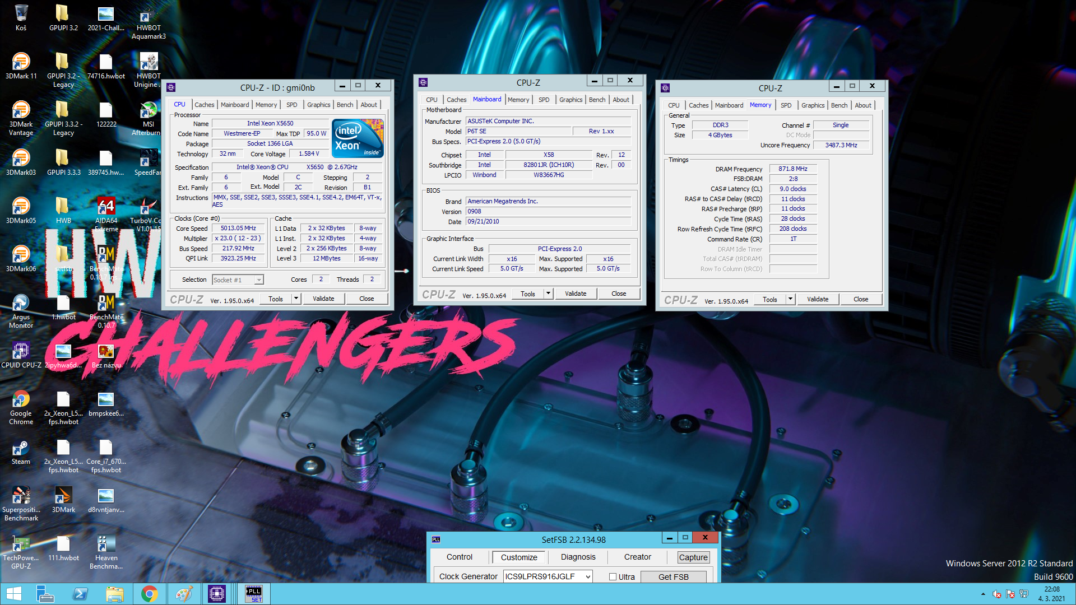Click the Uncore Frequency 3487.3 MHz value
1076x605 pixels.
pyautogui.click(x=841, y=145)
